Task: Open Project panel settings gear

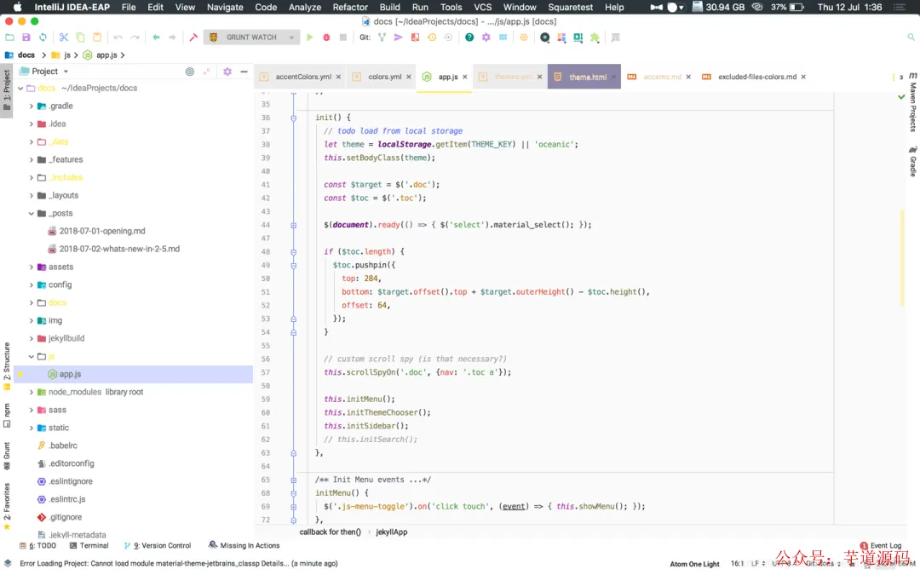Action: click(227, 72)
